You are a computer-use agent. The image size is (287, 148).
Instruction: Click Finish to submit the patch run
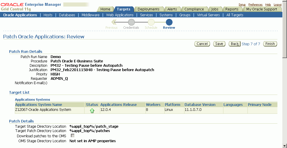point(270,44)
